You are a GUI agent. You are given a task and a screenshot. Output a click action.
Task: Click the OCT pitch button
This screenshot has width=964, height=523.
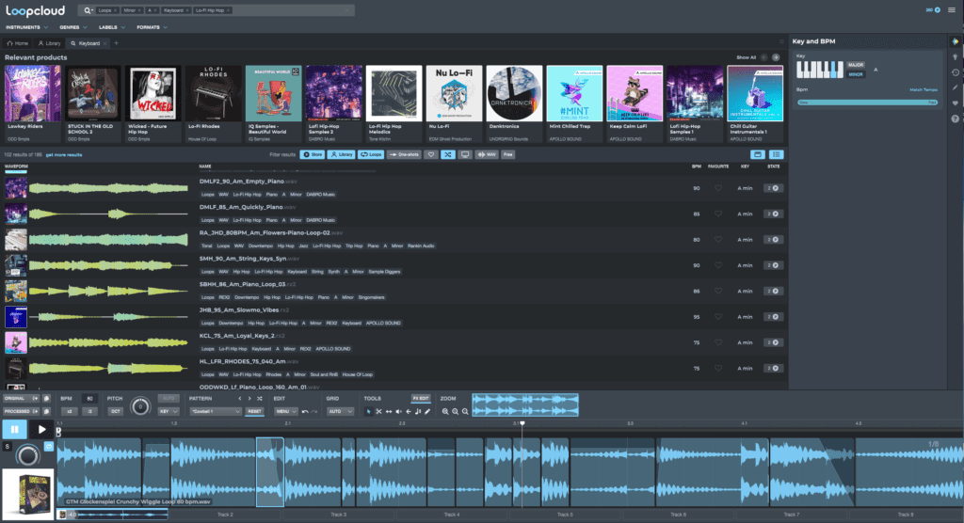point(115,412)
